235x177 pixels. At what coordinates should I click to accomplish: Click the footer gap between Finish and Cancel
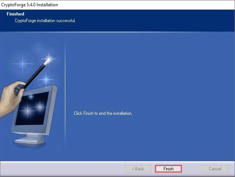pyautogui.click(x=191, y=169)
